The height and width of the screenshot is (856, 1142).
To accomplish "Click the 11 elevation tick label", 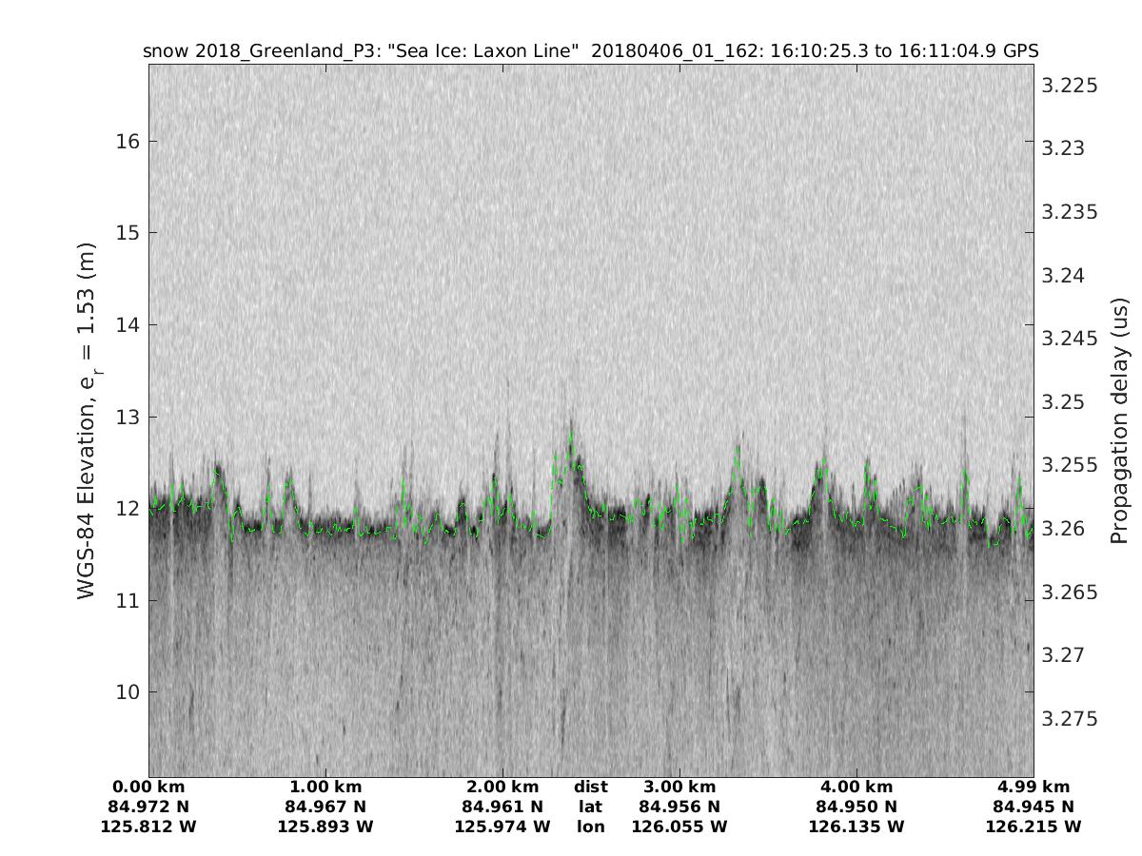I will [x=128, y=600].
